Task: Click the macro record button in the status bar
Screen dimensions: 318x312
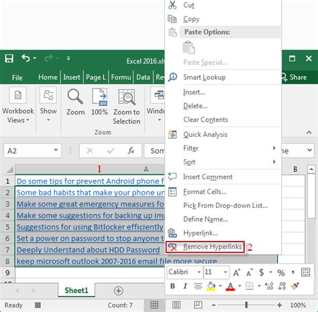Action: point(38,305)
